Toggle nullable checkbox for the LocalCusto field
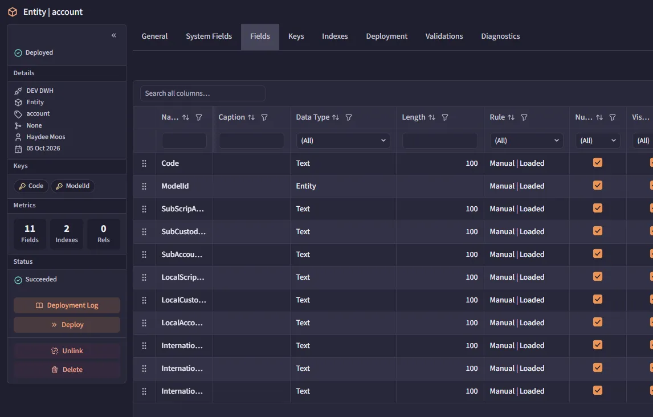The width and height of the screenshot is (653, 417). coord(598,299)
